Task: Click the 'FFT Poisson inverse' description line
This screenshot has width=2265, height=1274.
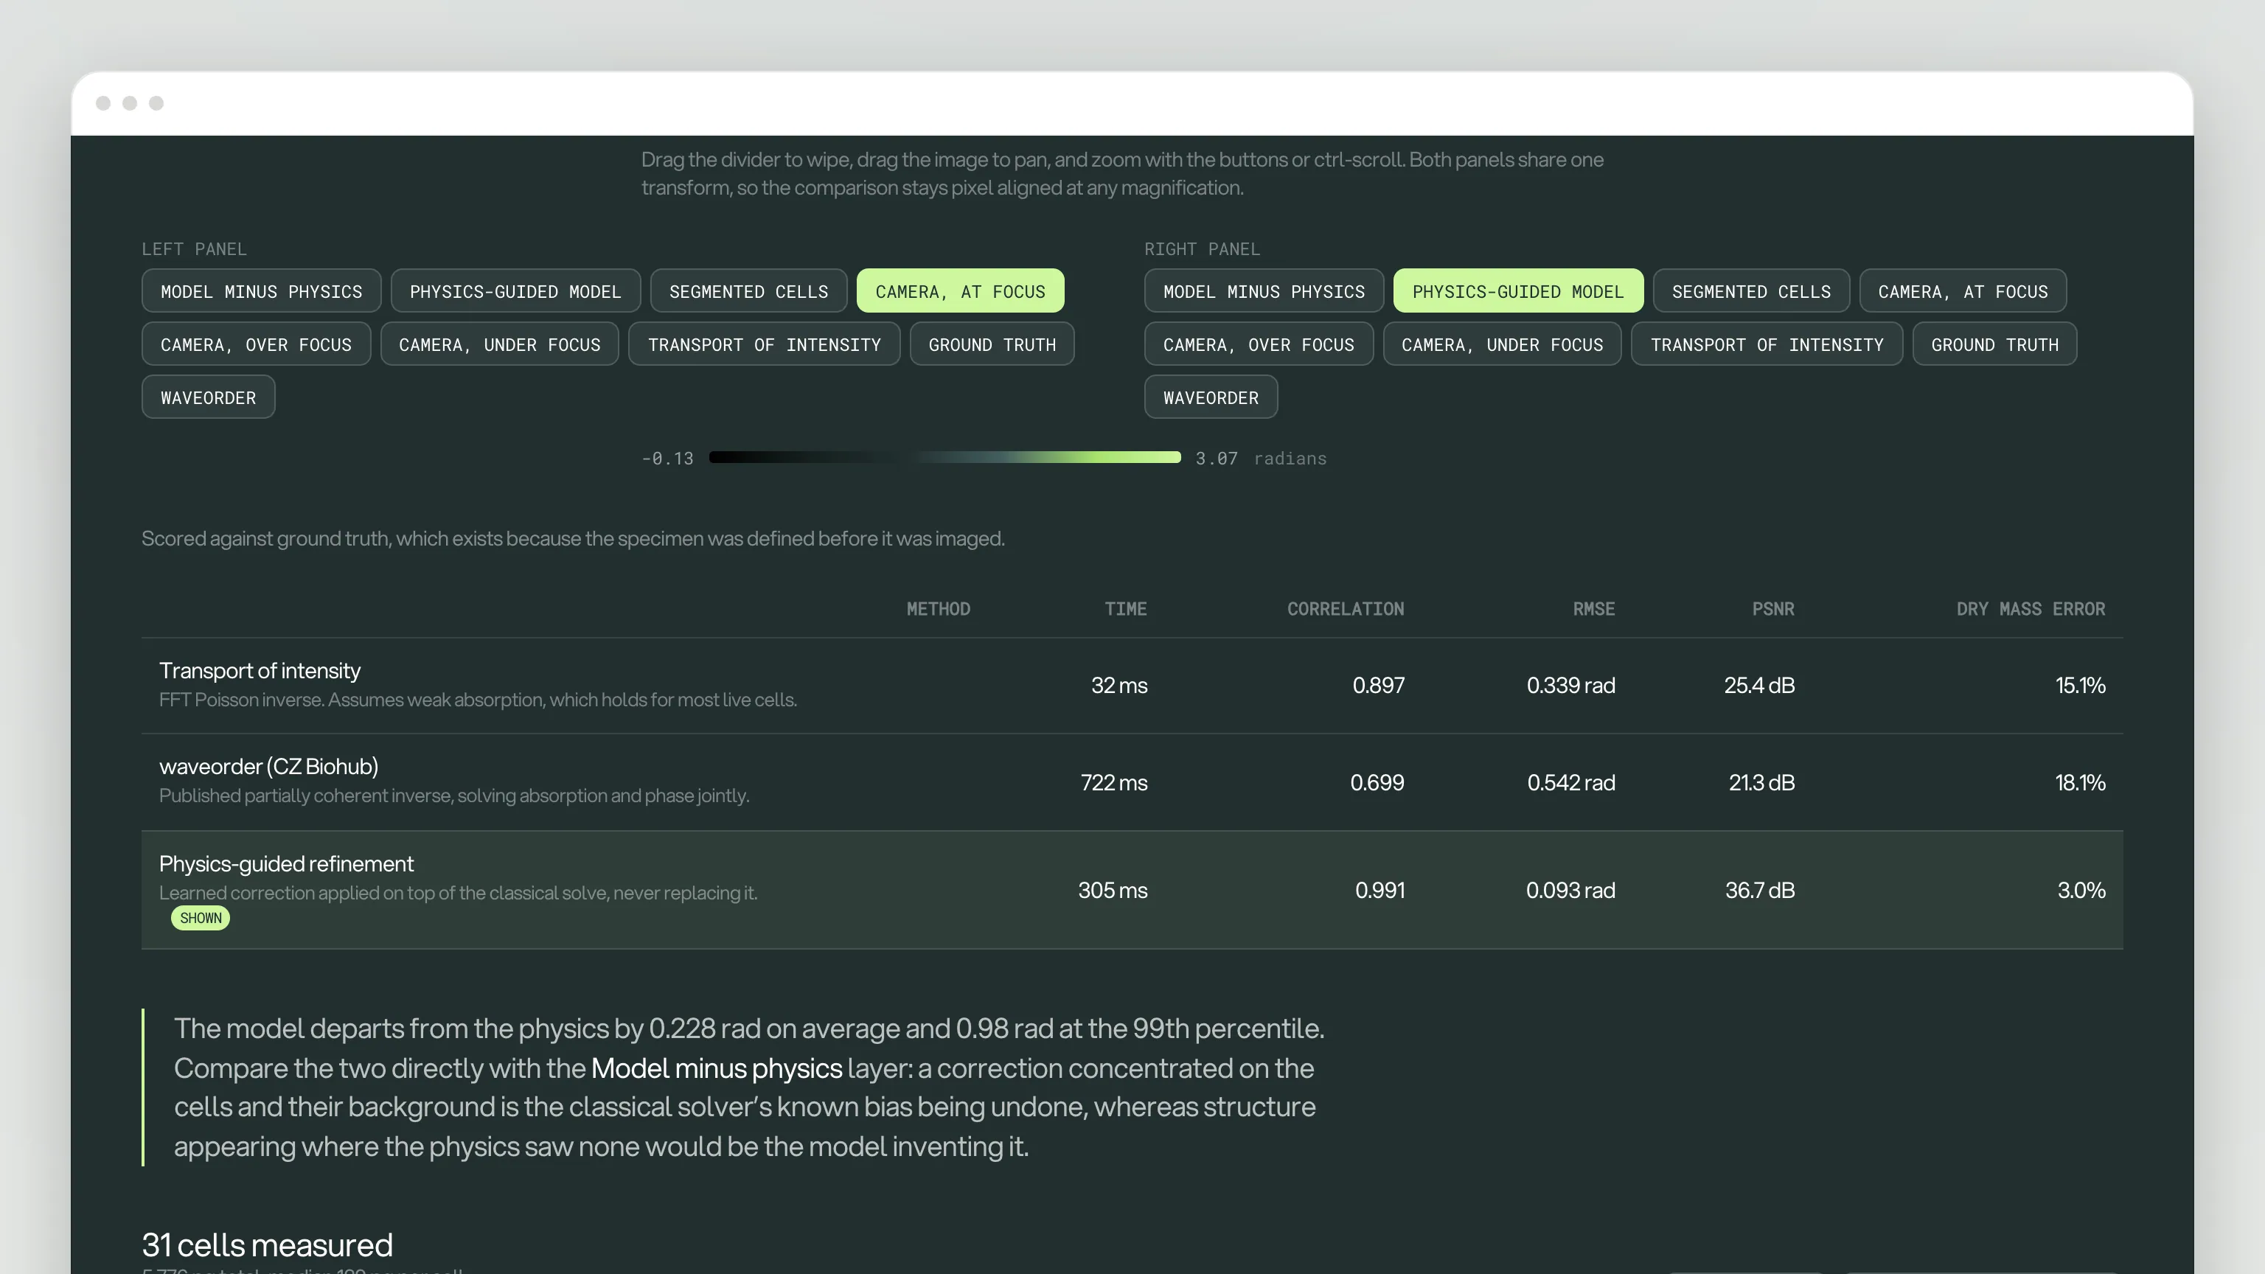Action: tap(478, 700)
